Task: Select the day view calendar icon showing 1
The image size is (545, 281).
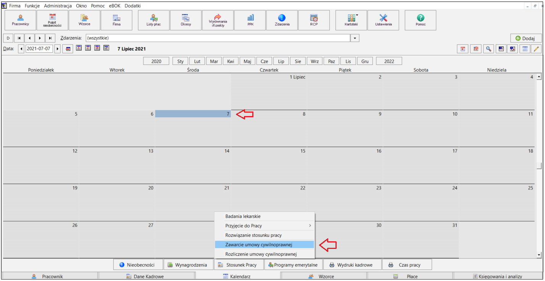Action: (x=79, y=48)
